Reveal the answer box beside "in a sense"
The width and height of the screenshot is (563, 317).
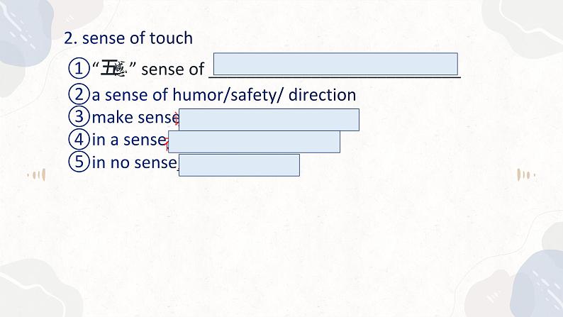(254, 142)
